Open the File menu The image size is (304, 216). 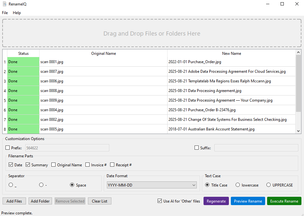[5, 13]
